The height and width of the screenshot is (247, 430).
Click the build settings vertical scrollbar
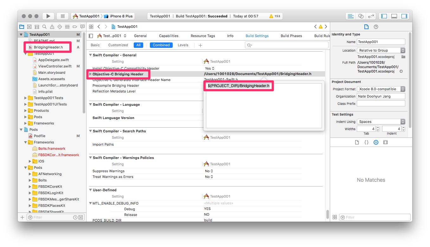327,214
